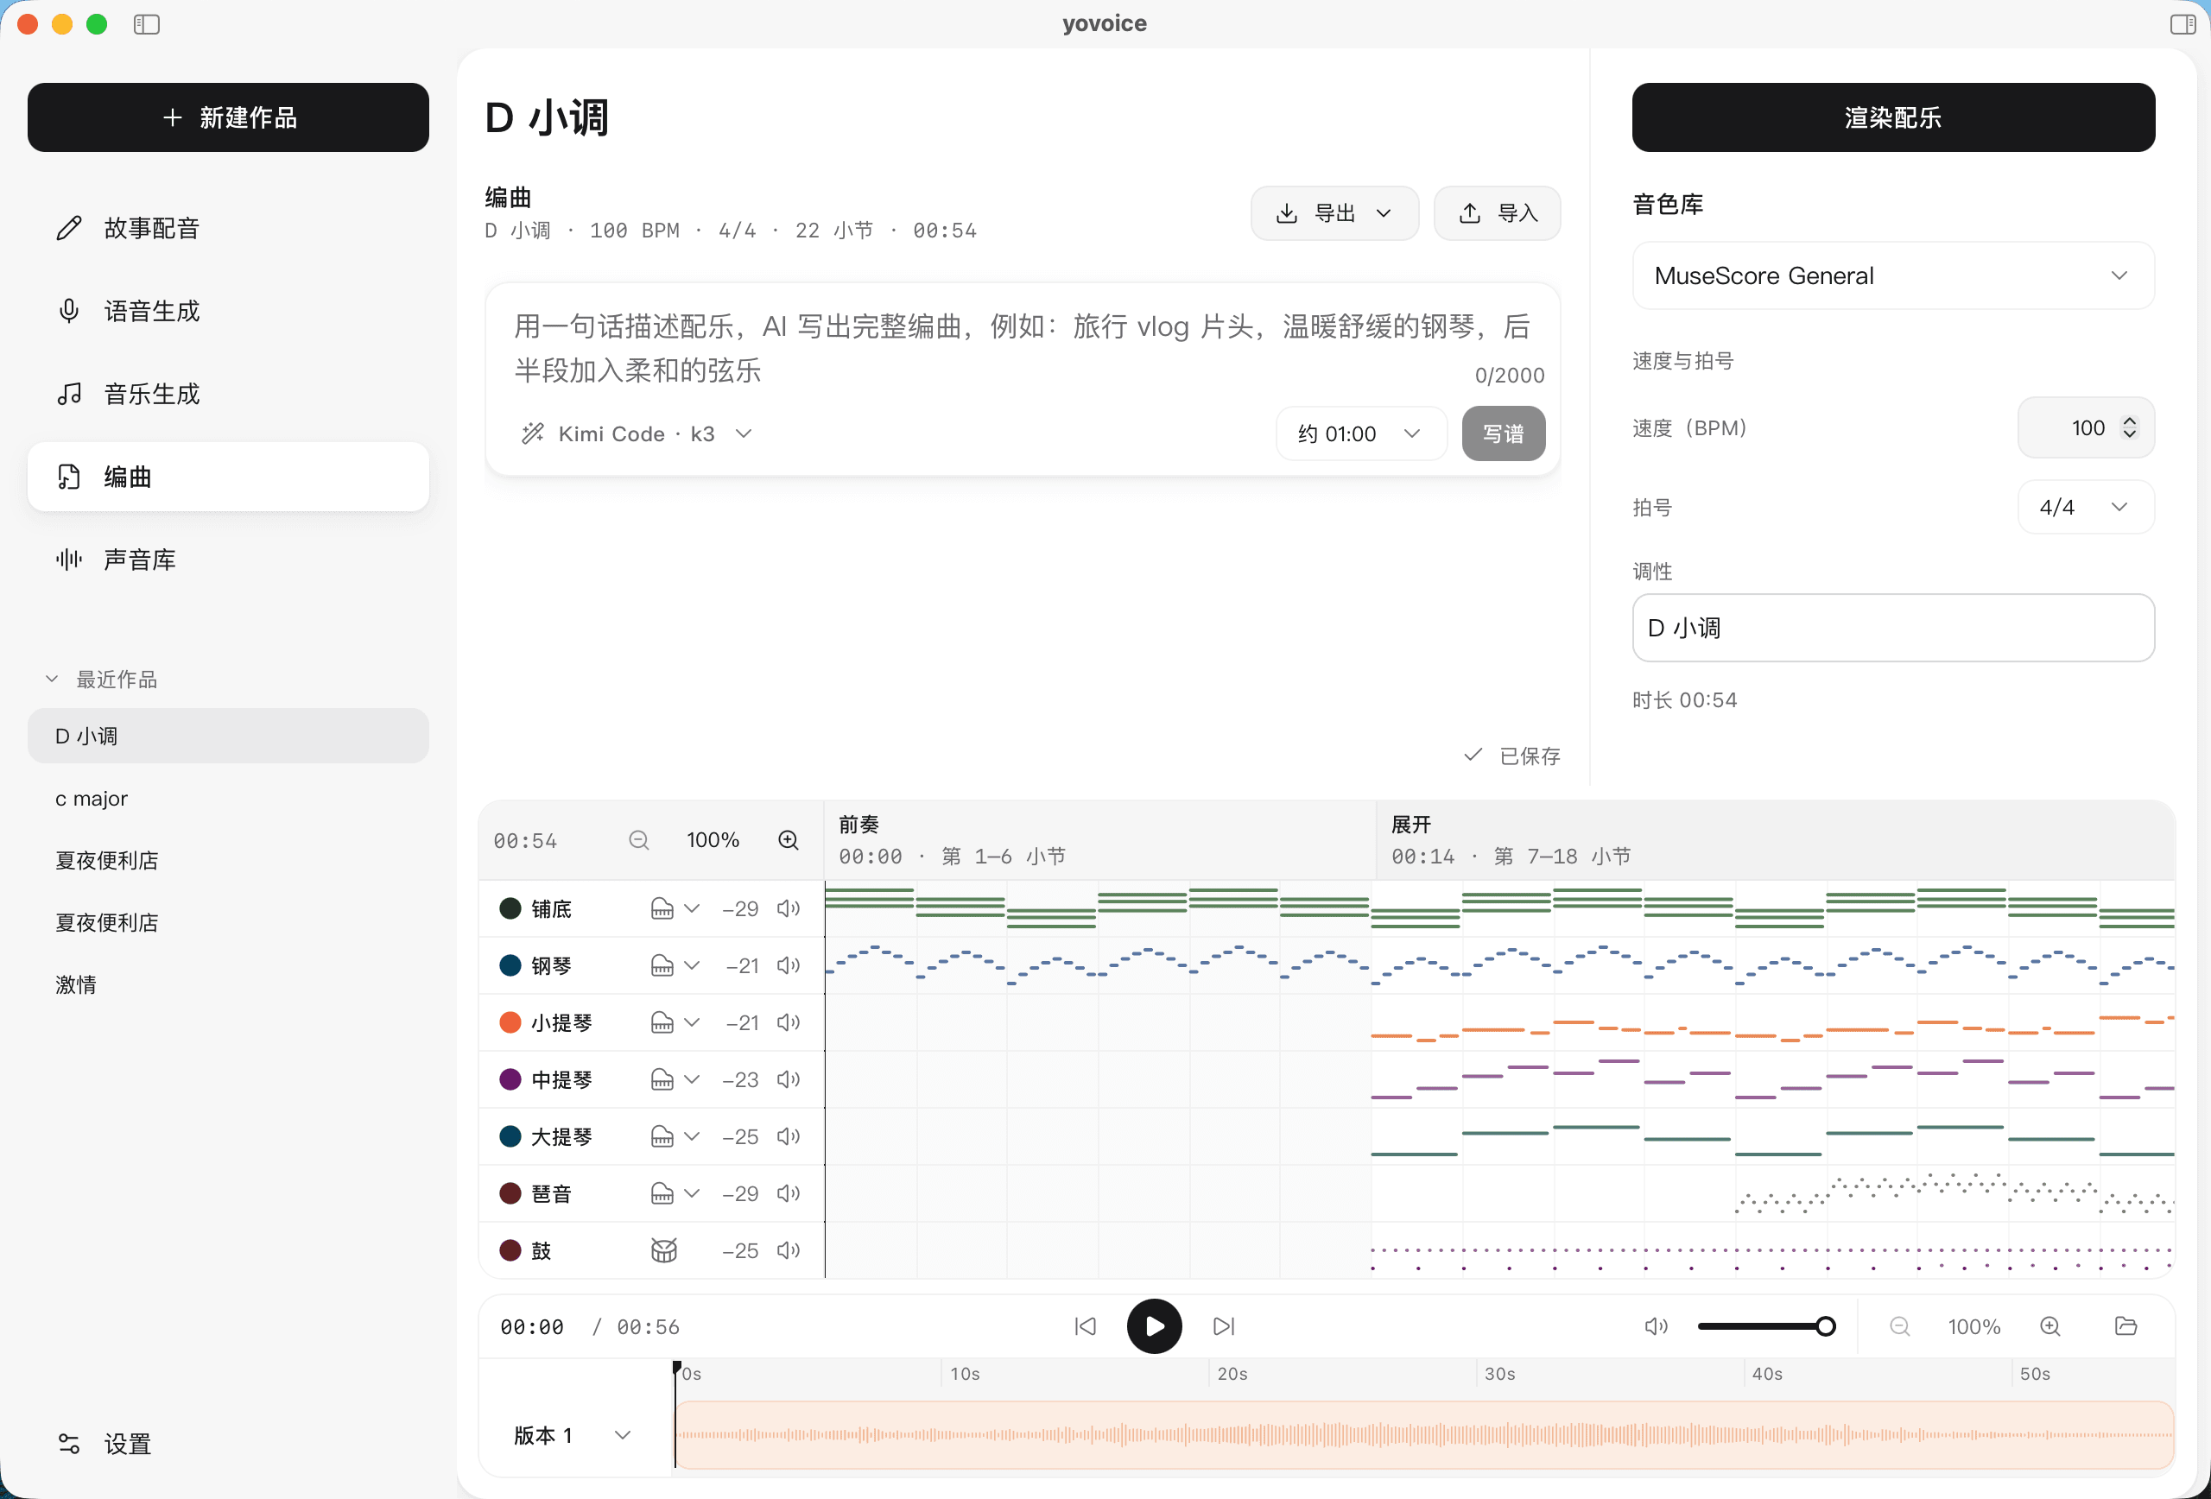The width and height of the screenshot is (2211, 1499).
Task: Mute the 钢琴 track
Action: pyautogui.click(x=789, y=965)
